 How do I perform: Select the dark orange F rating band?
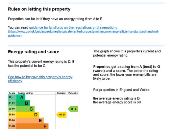44,126
